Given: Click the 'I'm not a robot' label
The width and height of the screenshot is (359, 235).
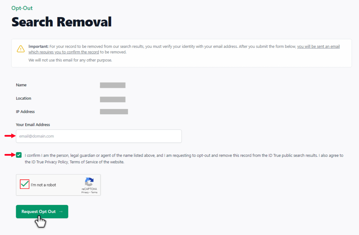Looking at the screenshot, I should click(x=44, y=185).
